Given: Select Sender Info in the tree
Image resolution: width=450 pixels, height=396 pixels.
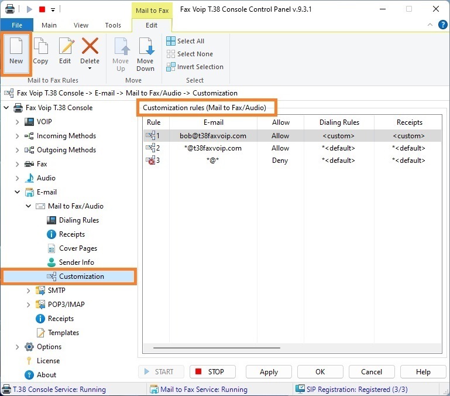Looking at the screenshot, I should tap(76, 262).
